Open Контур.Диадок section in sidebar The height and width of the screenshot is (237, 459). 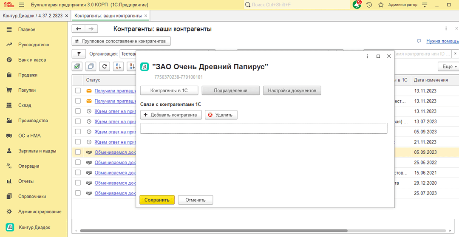coord(34,227)
